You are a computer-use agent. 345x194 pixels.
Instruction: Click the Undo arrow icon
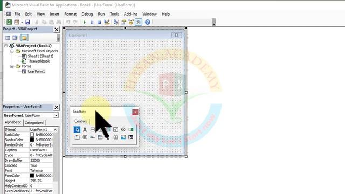[68, 22]
